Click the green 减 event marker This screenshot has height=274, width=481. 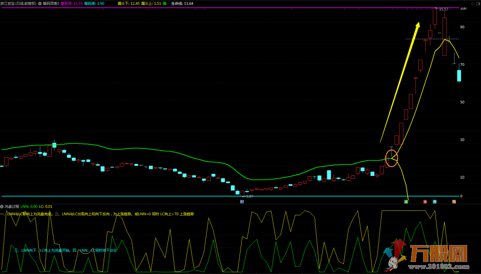406,202
